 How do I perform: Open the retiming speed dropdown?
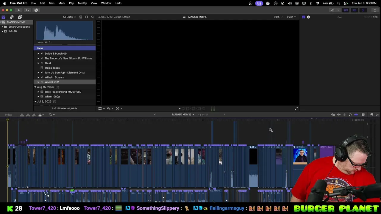pos(119,108)
